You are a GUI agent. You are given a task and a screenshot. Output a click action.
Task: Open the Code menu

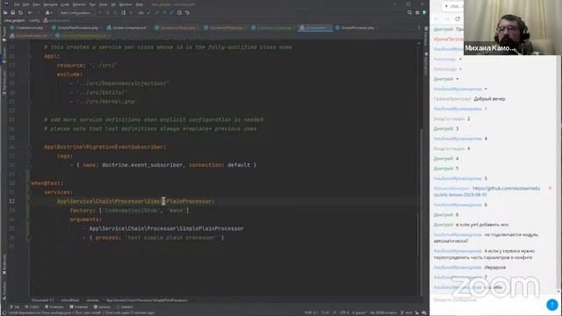pyautogui.click(x=65, y=4)
